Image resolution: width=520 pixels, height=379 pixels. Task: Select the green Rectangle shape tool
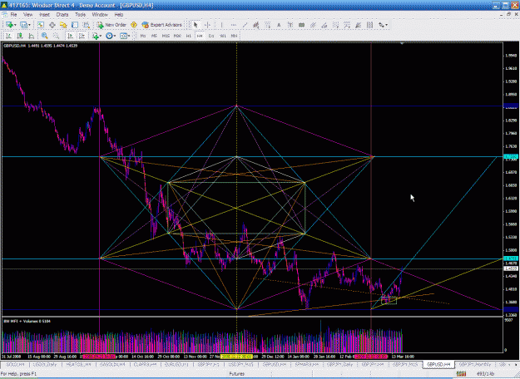pyautogui.click(x=301, y=25)
